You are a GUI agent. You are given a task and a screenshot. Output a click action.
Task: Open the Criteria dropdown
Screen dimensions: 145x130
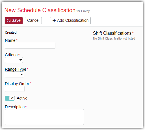[14, 60]
